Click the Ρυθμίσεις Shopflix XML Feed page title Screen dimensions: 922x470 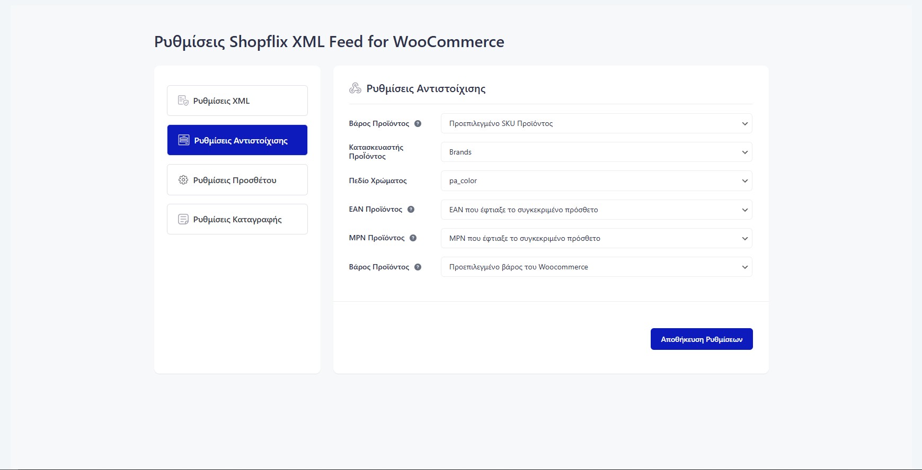329,42
